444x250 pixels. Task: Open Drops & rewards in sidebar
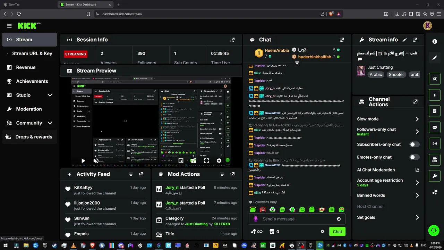(x=29, y=137)
